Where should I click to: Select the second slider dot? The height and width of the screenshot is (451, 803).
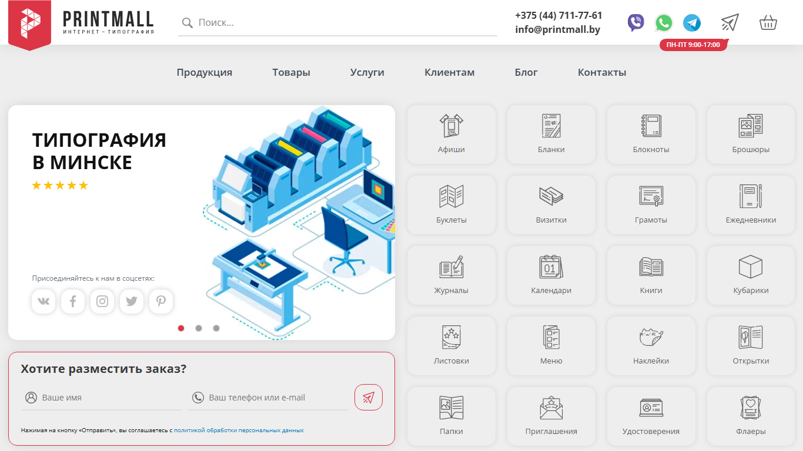click(x=199, y=328)
